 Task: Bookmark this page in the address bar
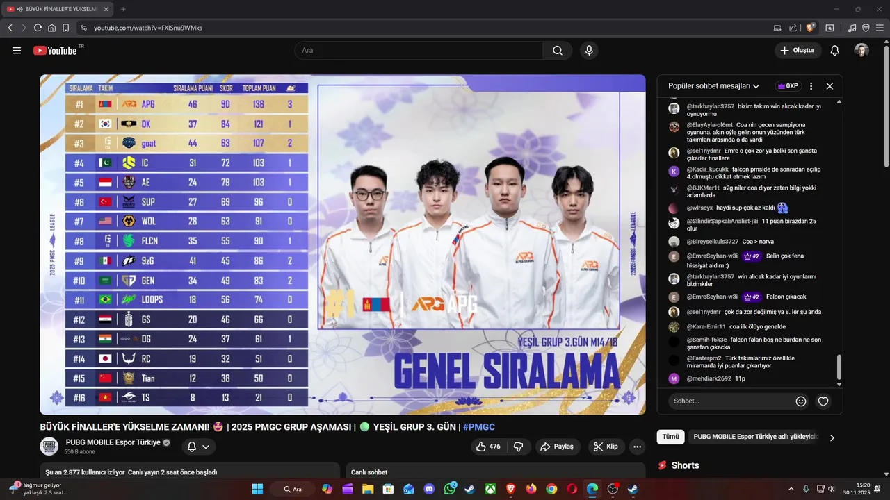65,28
